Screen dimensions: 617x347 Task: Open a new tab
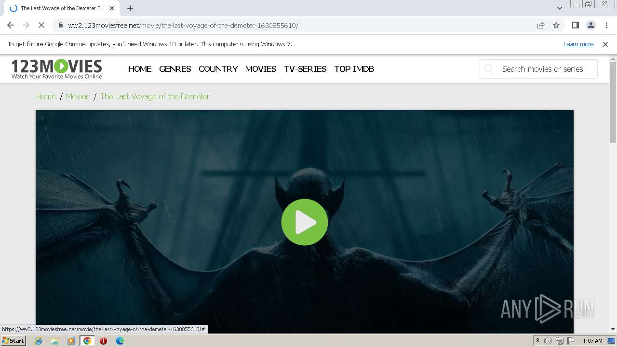coord(130,8)
